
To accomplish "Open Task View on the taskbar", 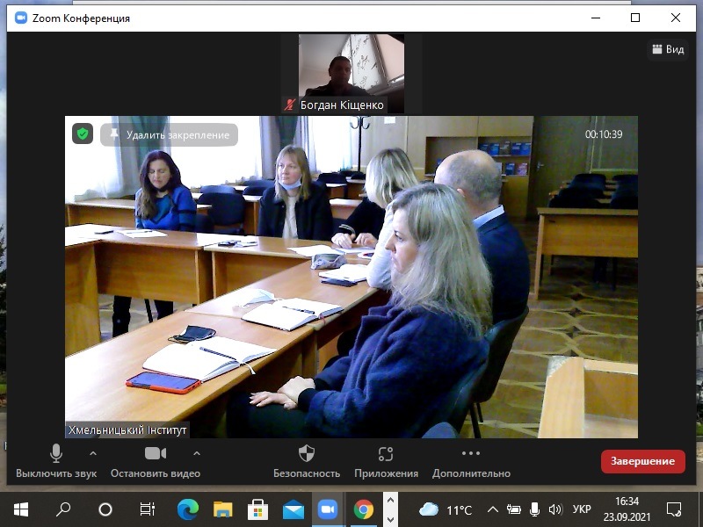I will point(147,509).
